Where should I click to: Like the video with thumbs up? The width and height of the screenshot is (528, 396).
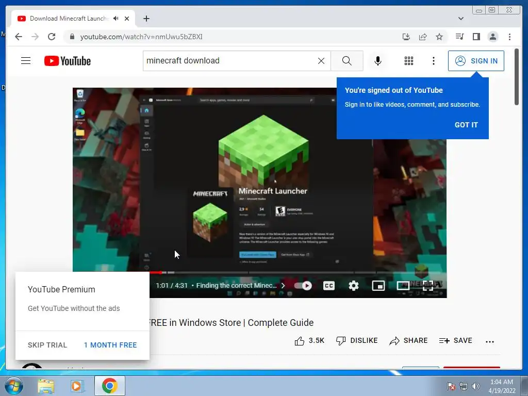(x=309, y=341)
